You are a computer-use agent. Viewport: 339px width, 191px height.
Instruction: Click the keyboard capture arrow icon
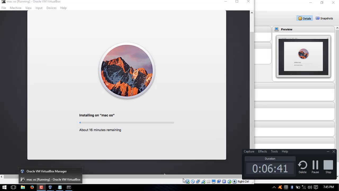coord(234,181)
